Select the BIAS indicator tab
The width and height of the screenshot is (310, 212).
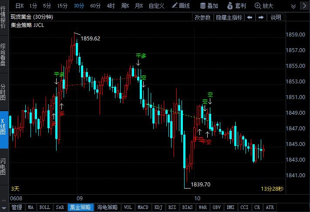[187, 208]
